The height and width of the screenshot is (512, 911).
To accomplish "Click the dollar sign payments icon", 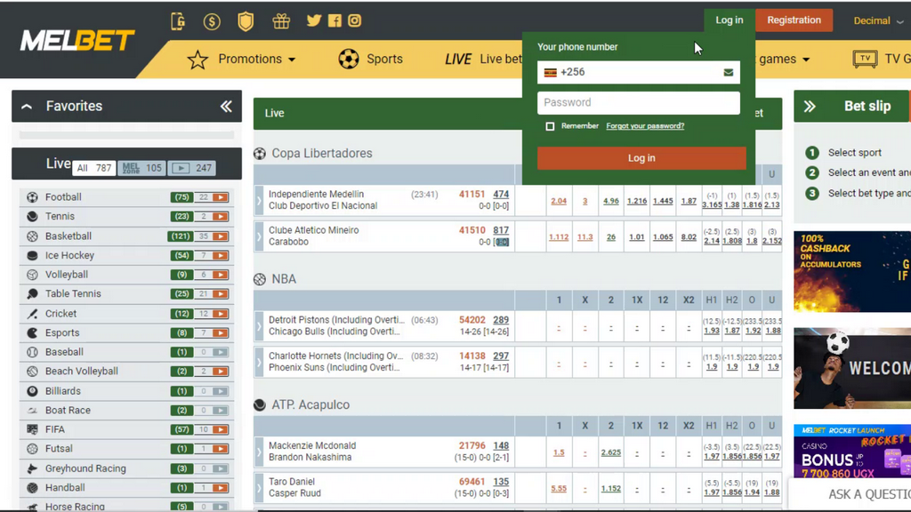I will [x=212, y=21].
